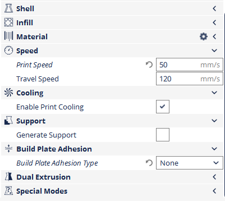The width and height of the screenshot is (225, 206).
Task: Click the Travel Speed input field
Action: 190,79
